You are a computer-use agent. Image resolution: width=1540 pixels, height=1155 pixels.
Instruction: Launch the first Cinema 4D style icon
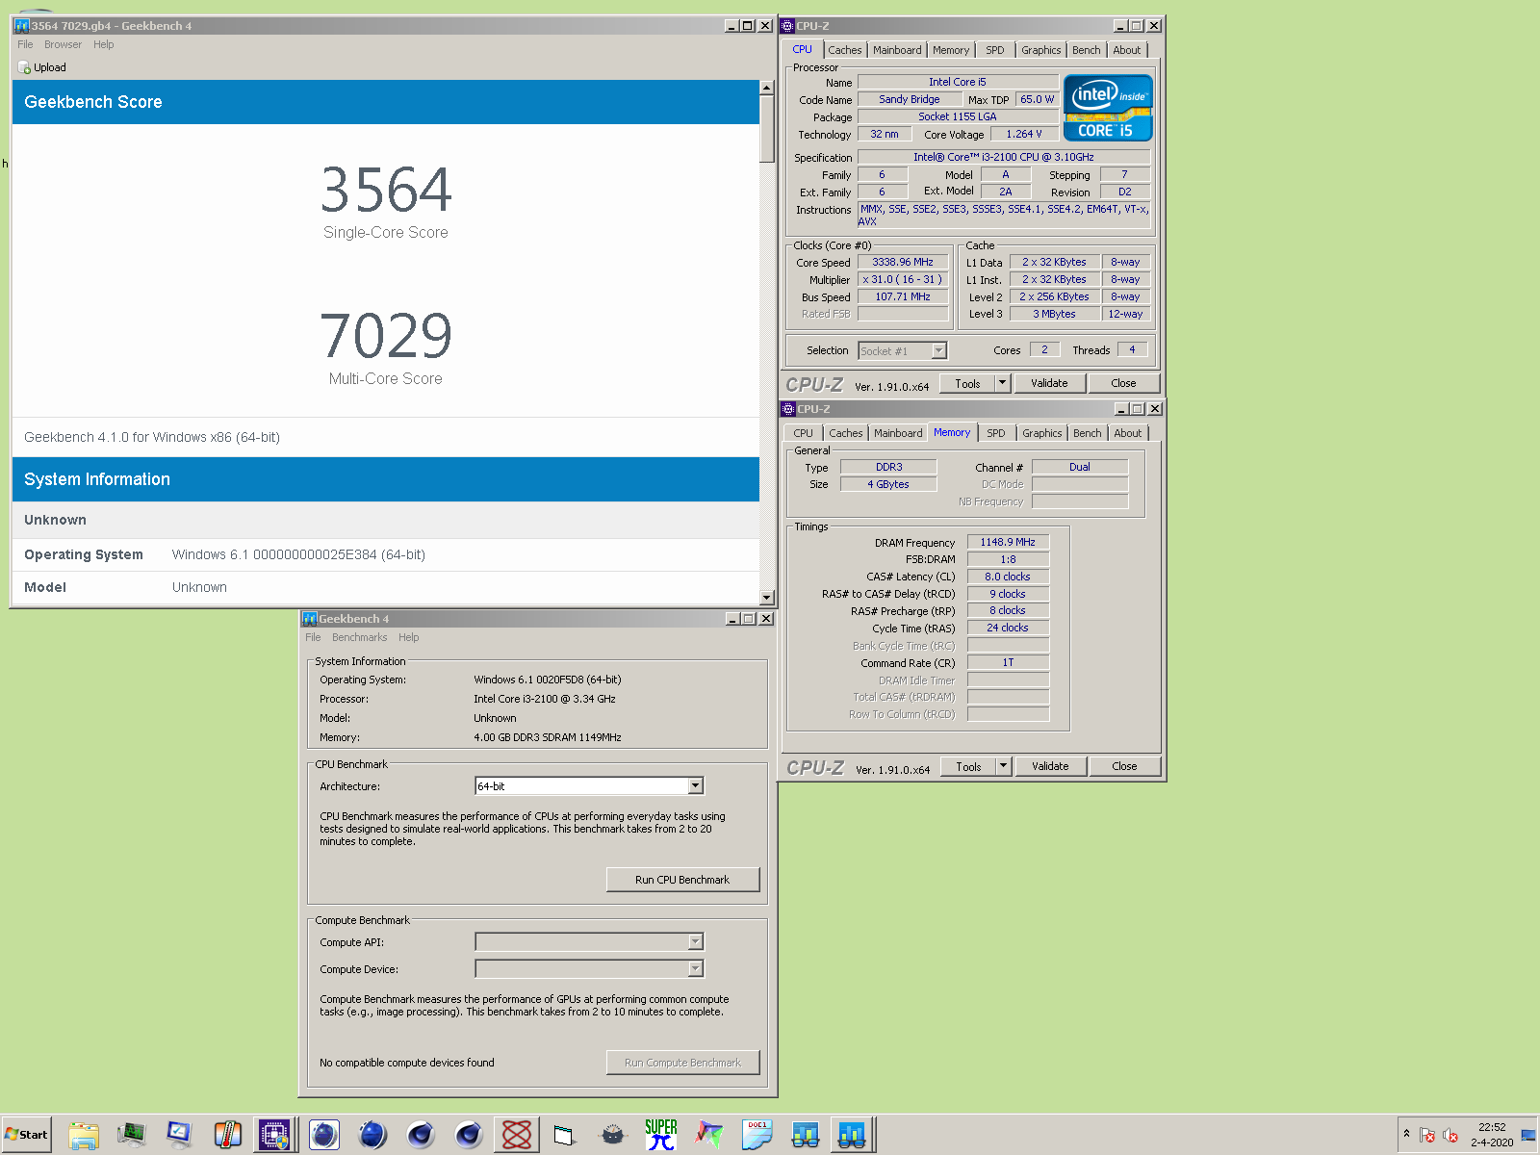421,1135
